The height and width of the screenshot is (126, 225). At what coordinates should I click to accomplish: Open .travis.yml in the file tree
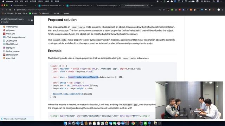[11, 34]
